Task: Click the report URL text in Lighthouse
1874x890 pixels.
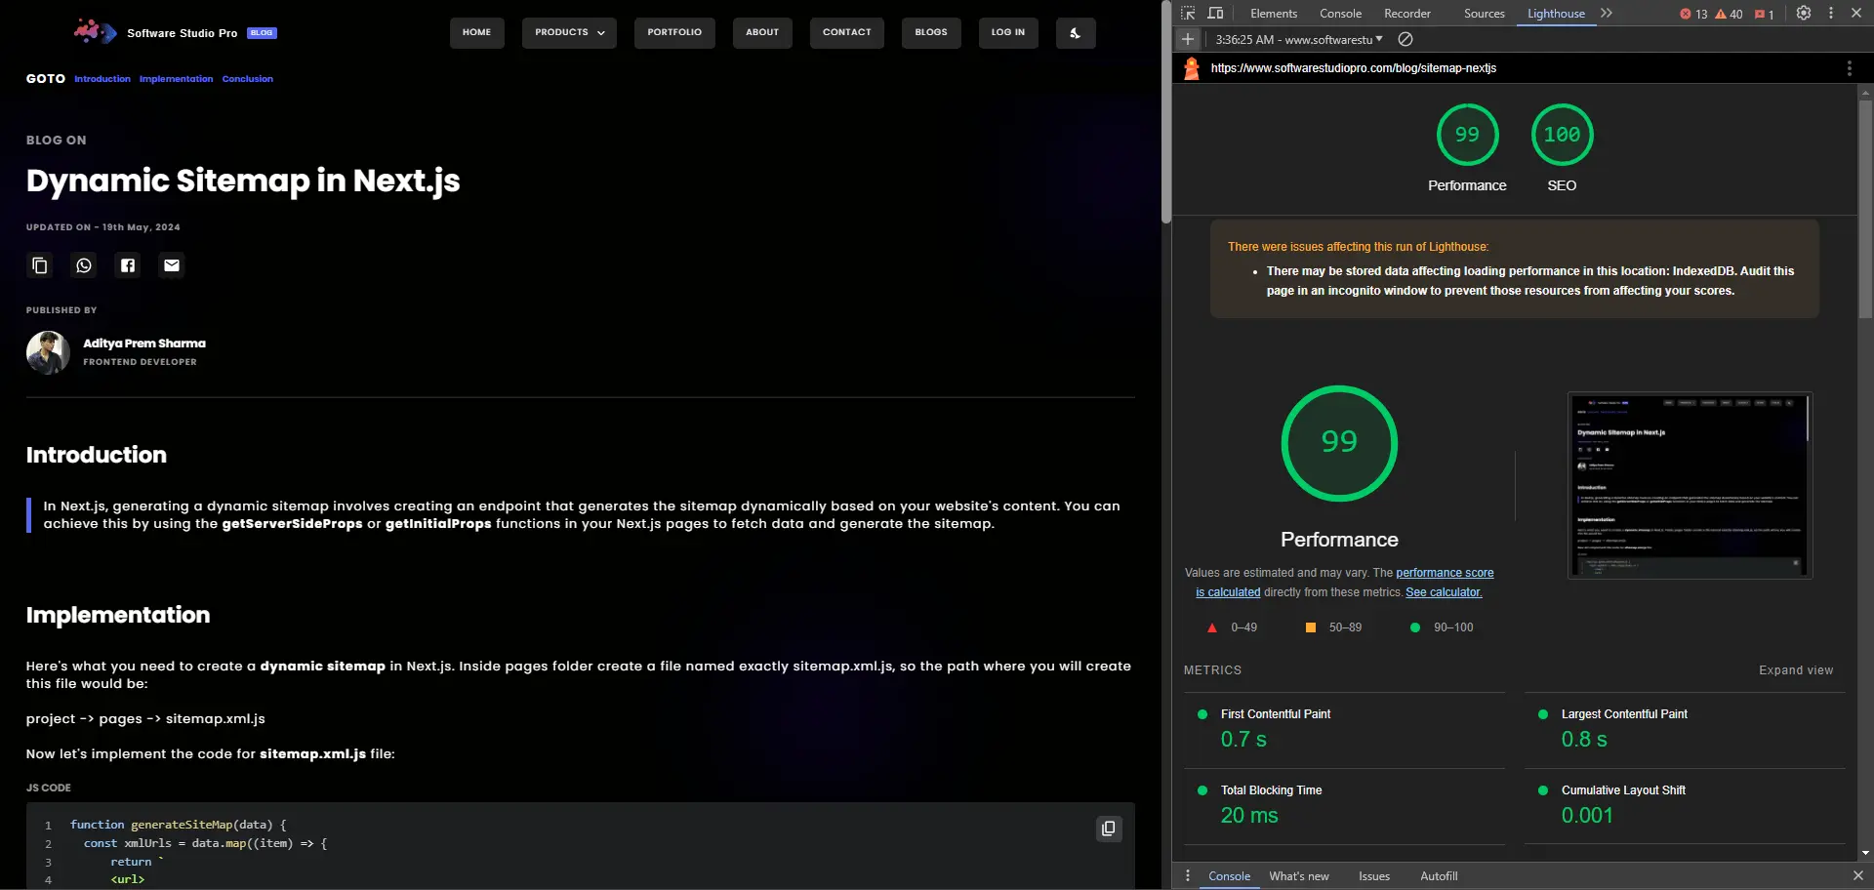Action: 1353,68
